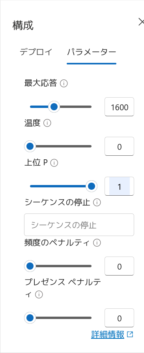144x353 pixels.
Task: Click external link icon beside 詳細情報
Action: pos(130,334)
